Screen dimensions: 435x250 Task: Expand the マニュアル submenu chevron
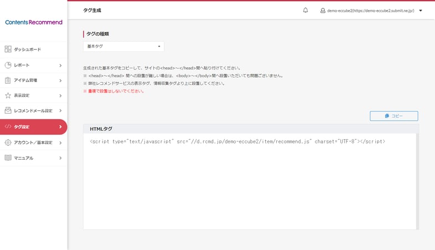[x=60, y=158]
